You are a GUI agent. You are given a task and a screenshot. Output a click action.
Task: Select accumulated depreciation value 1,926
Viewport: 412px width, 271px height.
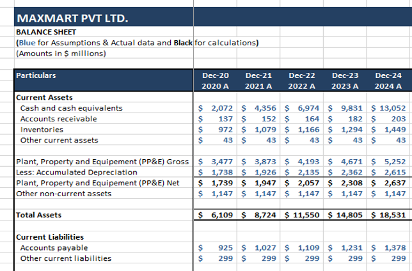[x=265, y=173]
